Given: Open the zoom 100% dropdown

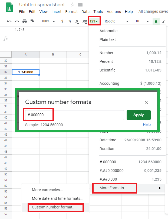Looking at the screenshot, I should point(48,21).
